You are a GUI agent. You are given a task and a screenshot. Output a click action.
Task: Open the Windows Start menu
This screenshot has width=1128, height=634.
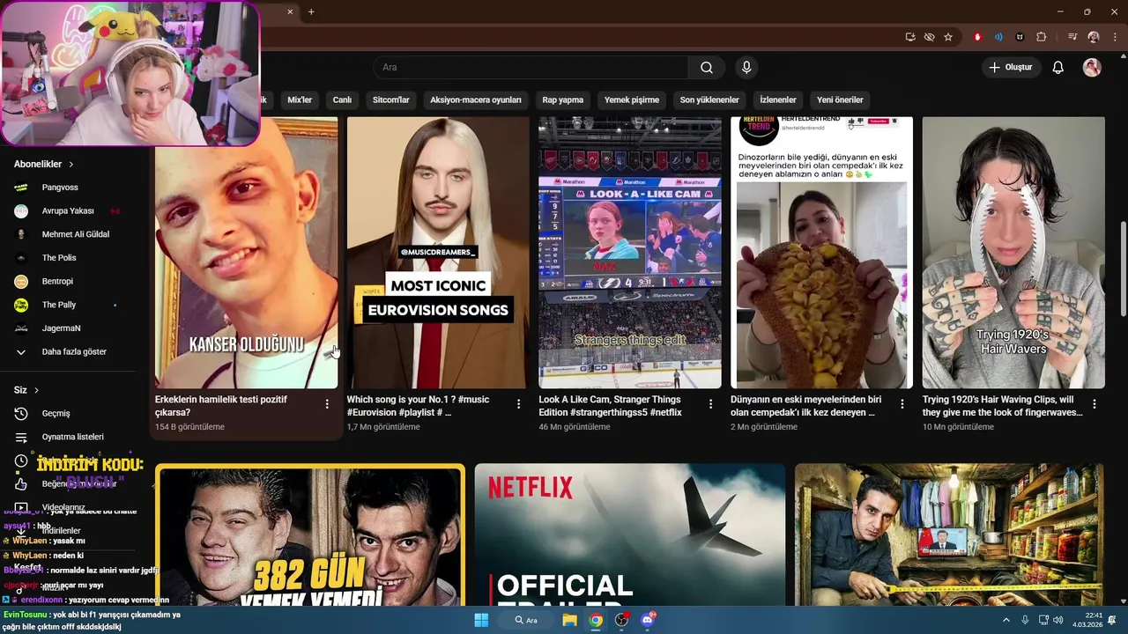click(x=481, y=620)
